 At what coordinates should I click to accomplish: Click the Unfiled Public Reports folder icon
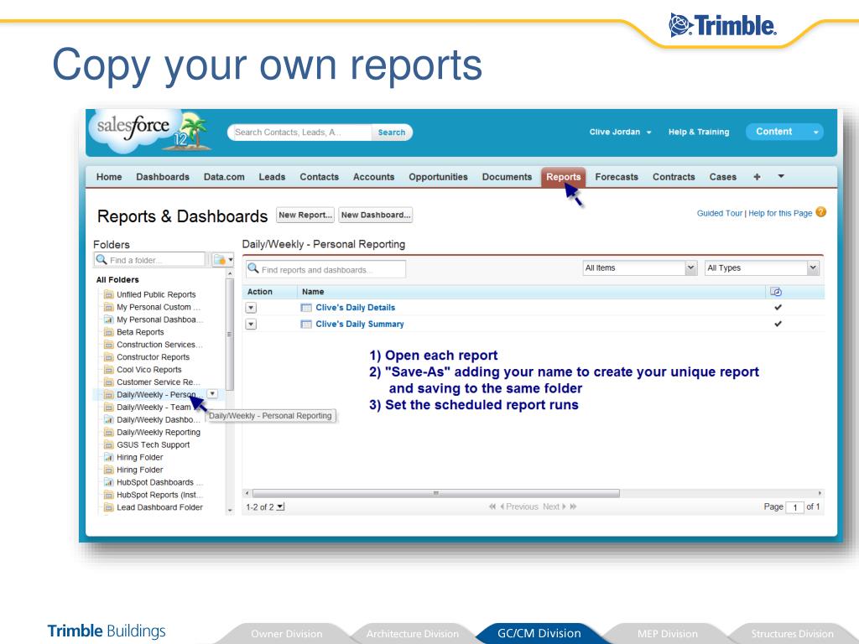(108, 294)
